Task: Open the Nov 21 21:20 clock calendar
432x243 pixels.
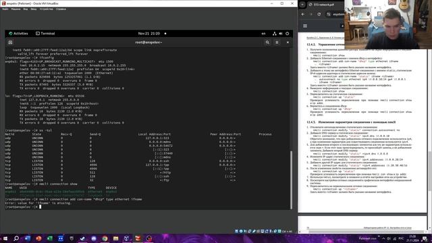Action: coord(149,34)
